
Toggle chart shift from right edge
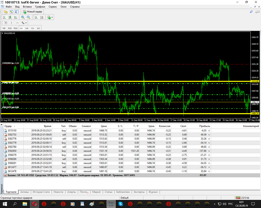42,17
